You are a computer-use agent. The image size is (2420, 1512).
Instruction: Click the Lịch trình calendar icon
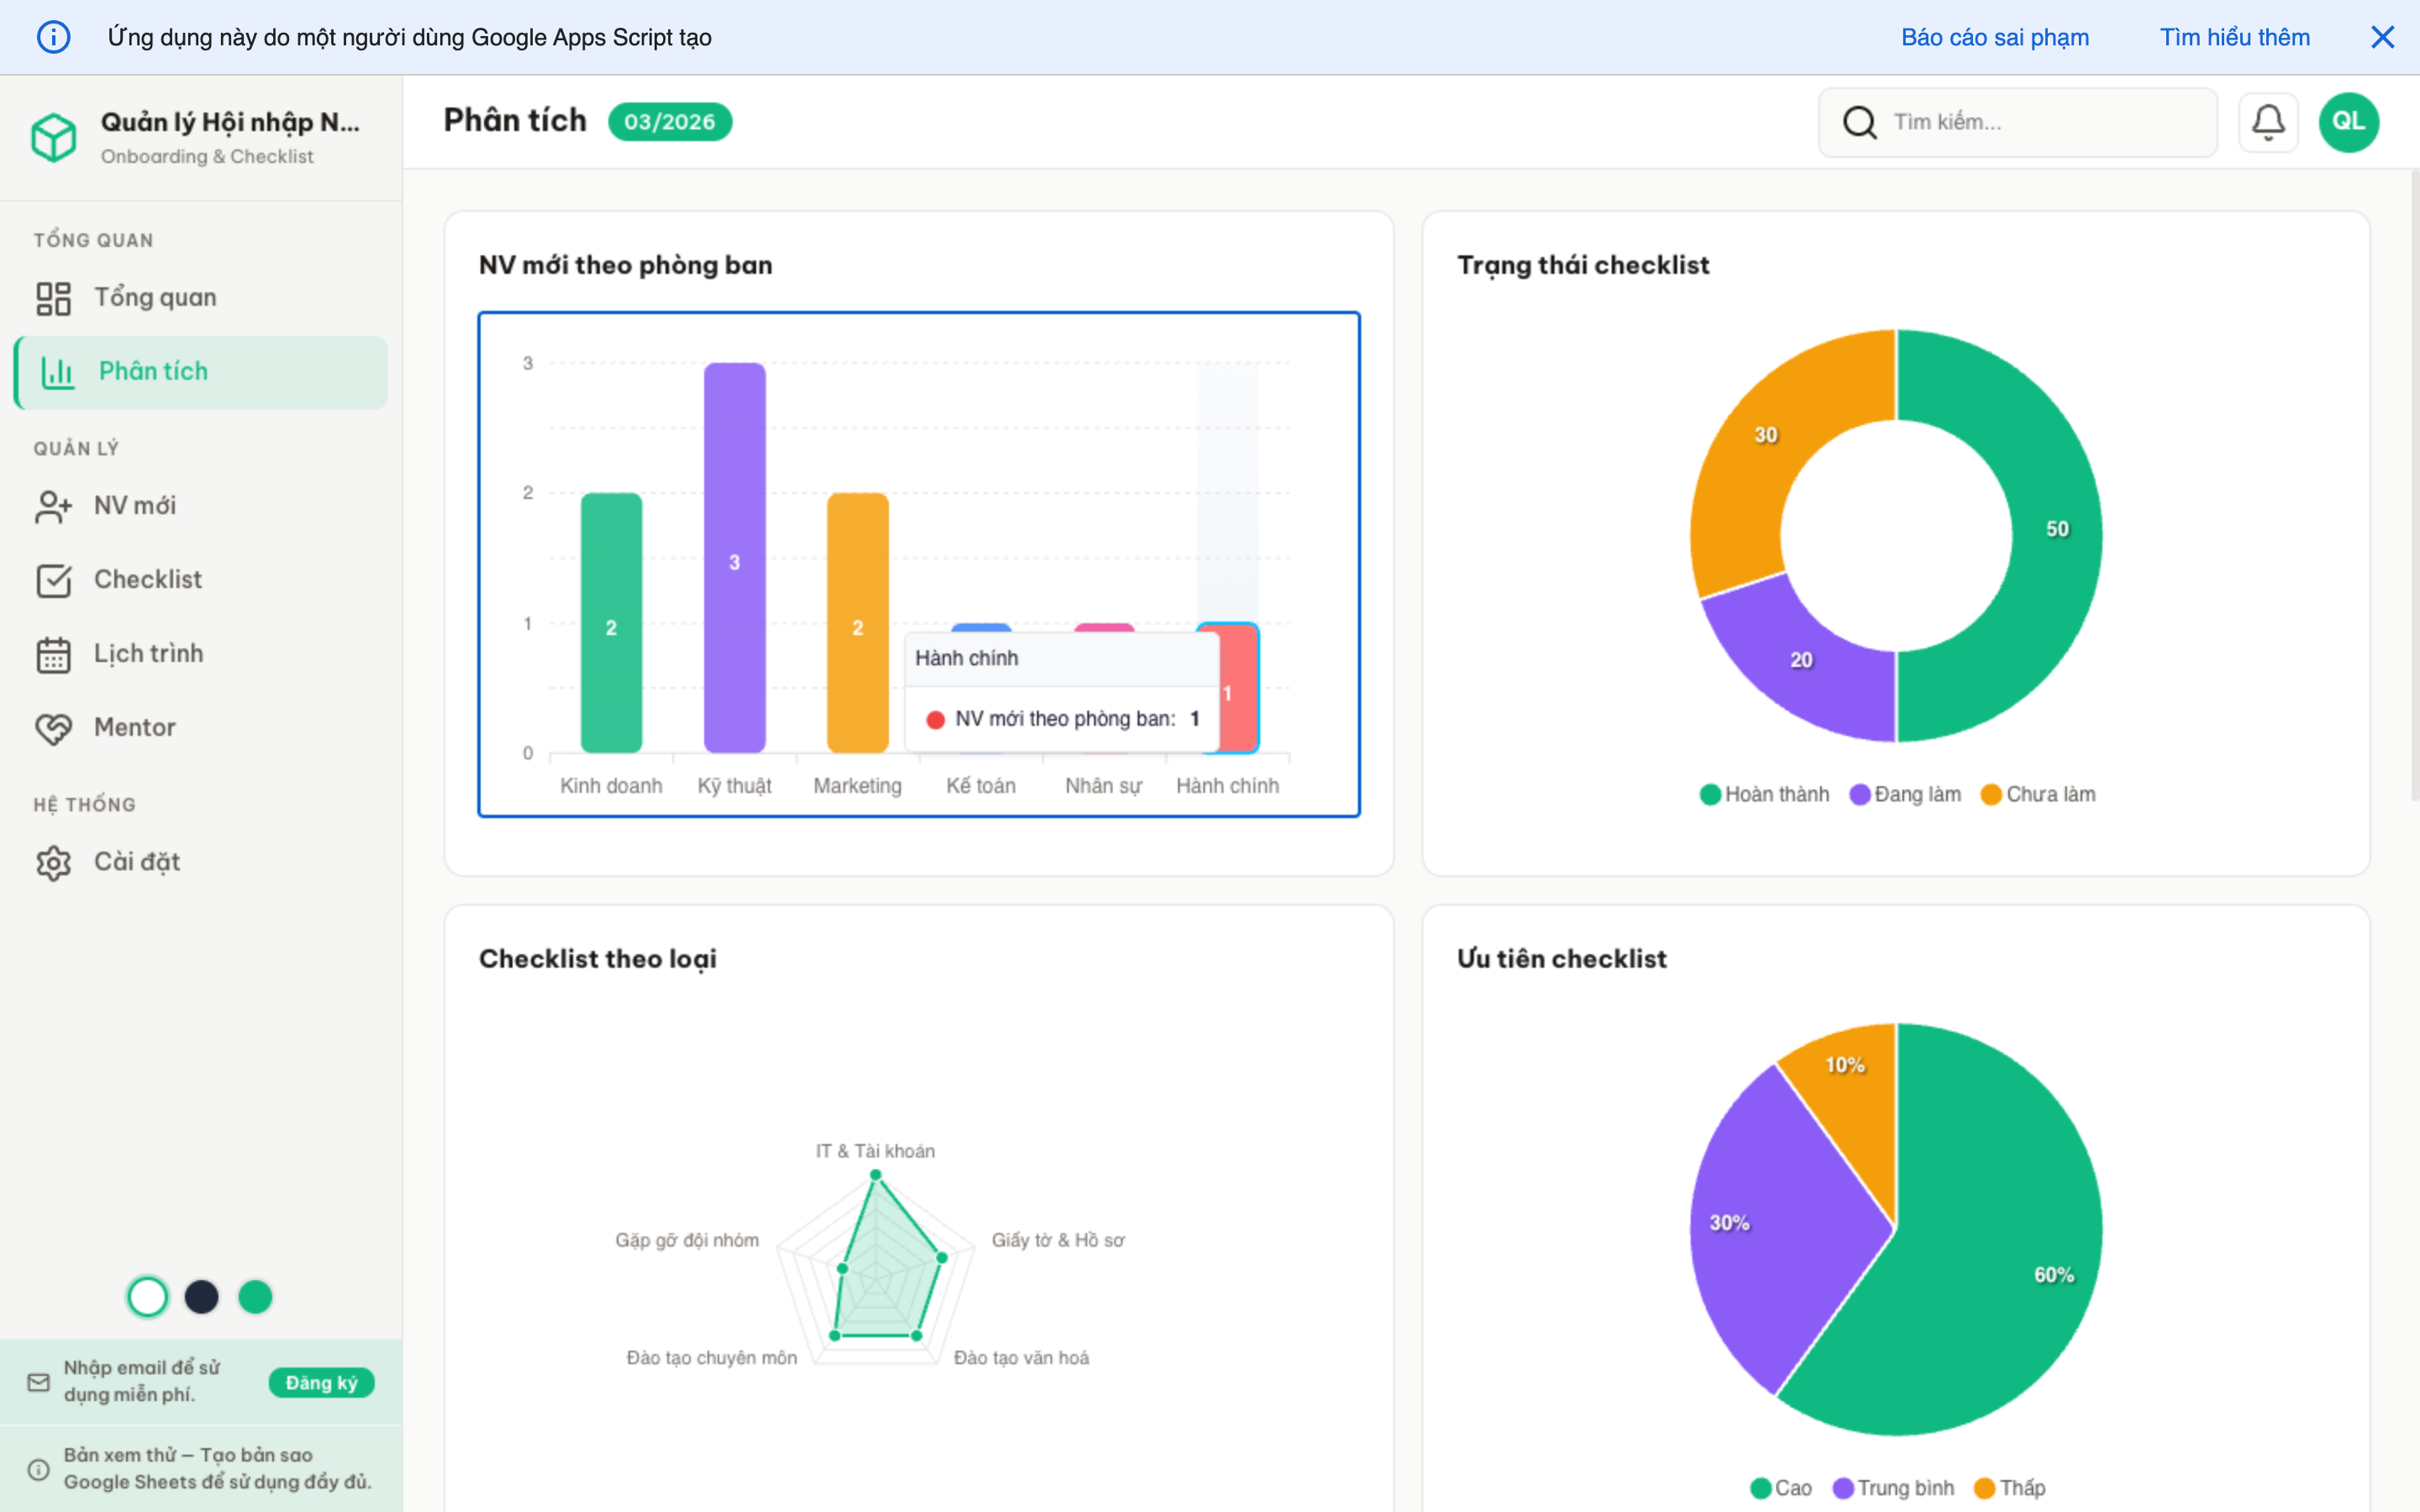click(54, 654)
